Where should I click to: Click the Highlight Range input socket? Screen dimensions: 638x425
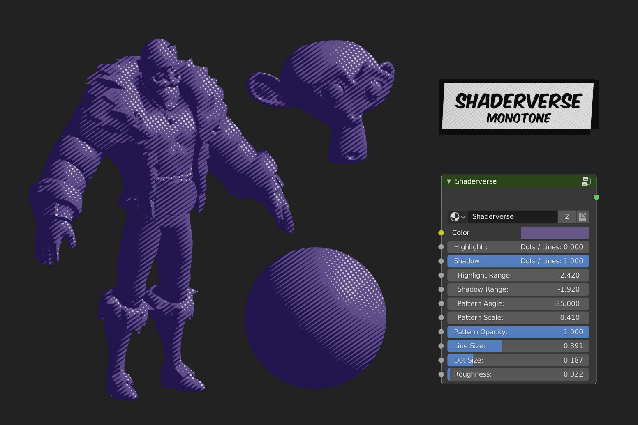click(x=441, y=276)
